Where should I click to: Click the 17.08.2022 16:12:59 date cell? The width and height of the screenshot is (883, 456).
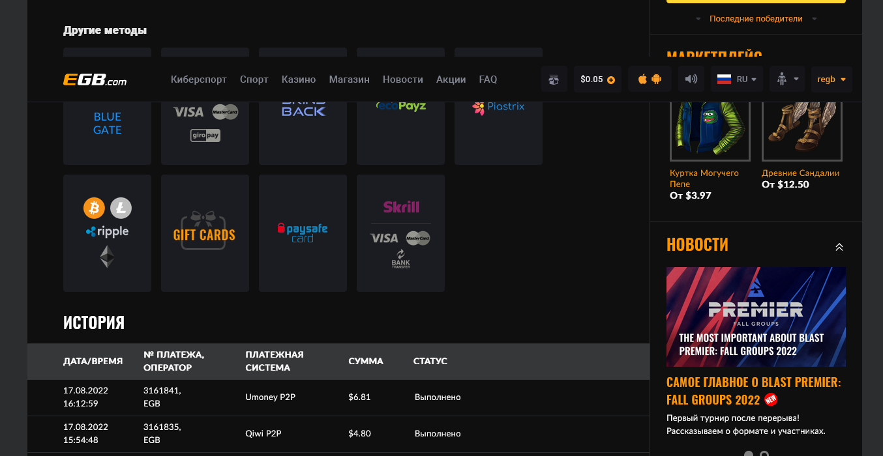[x=86, y=397]
